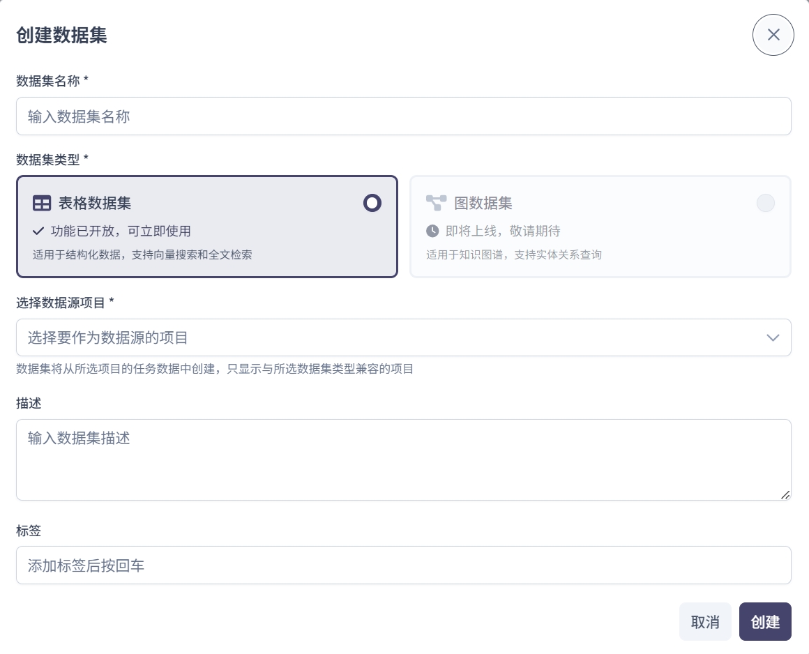This screenshot has width=809, height=654.
Task: Click the dropdown chevron on the data source selector
Action: [773, 337]
